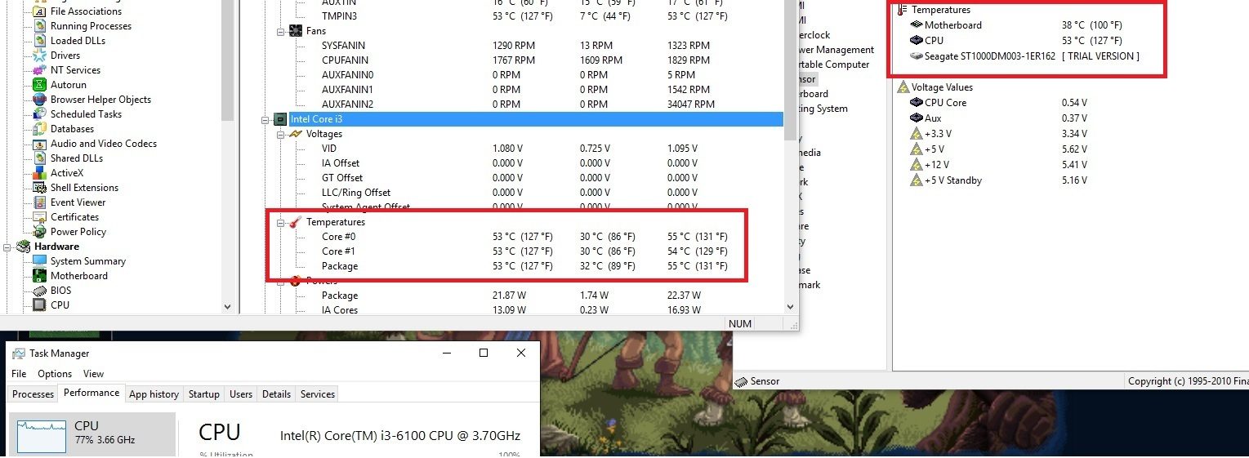Open Task Manager View menu
Viewport: 1249px width, 458px height.
coord(94,374)
